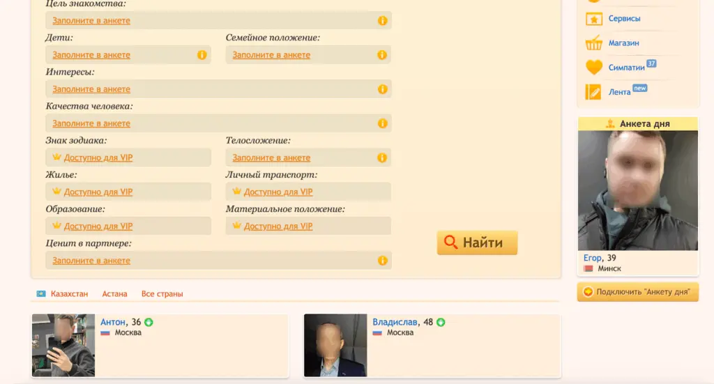
Task: Click the orange Найти search button
Action: (x=477, y=243)
